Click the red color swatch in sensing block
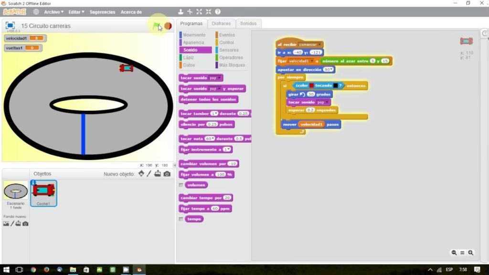Viewport: 489px width, 275px height. click(312, 85)
